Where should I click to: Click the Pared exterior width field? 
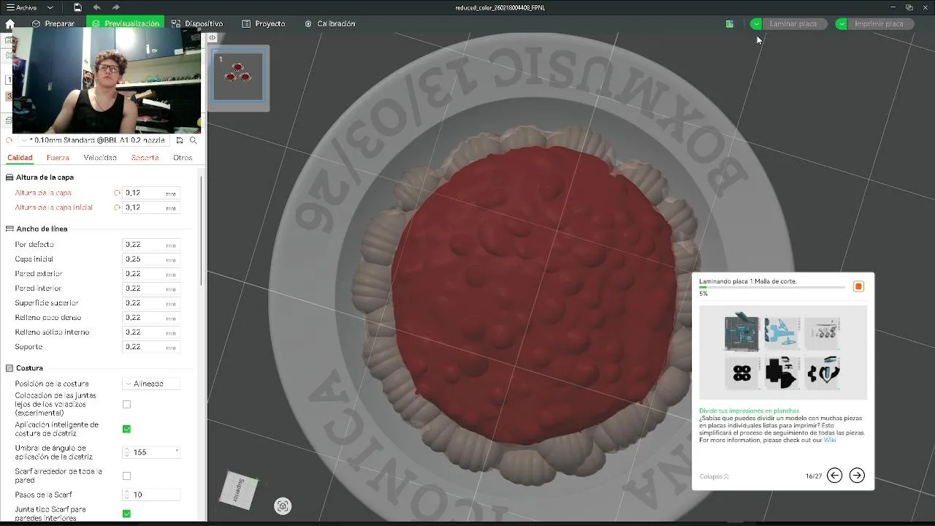[150, 273]
